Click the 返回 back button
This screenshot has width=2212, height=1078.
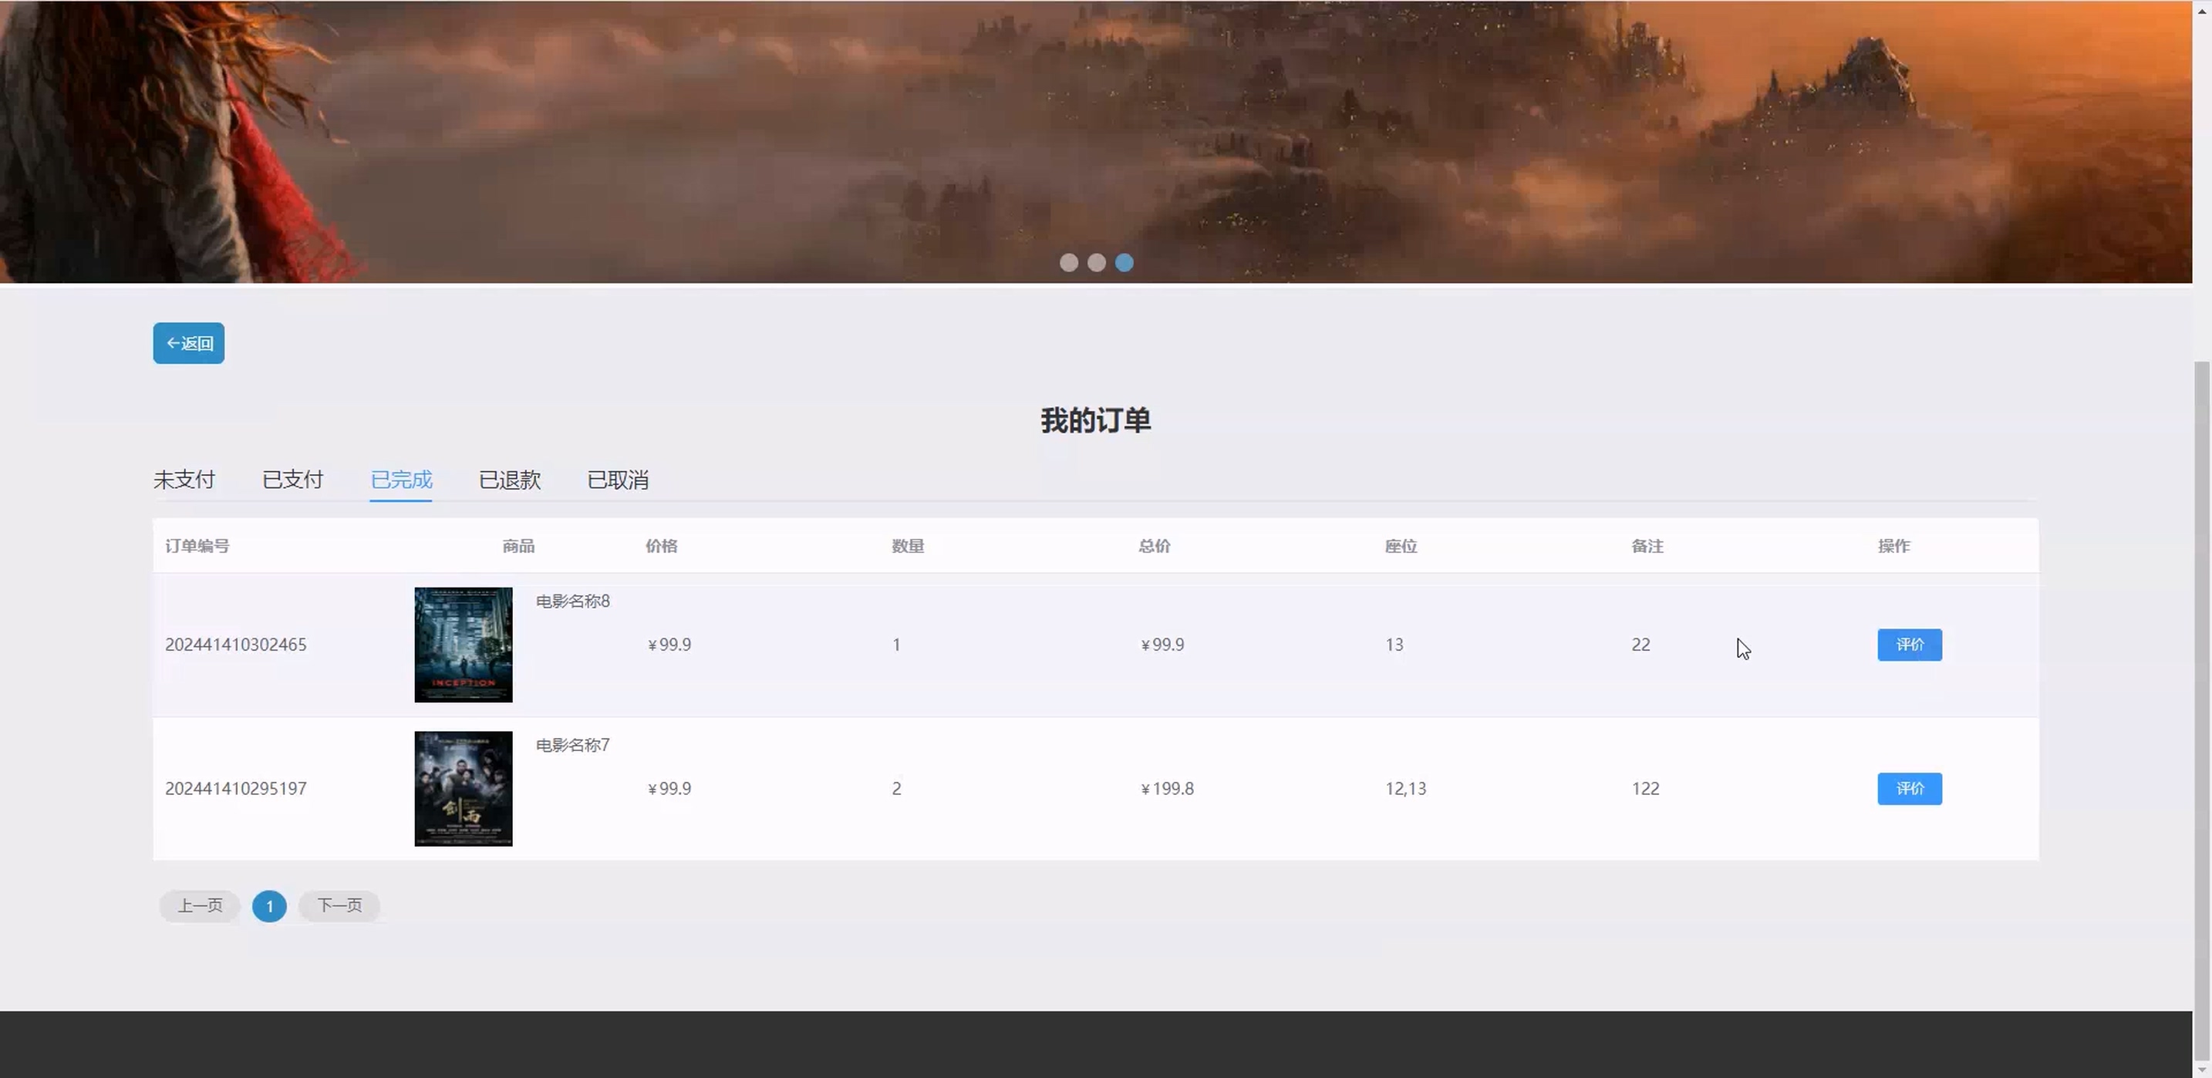click(x=188, y=343)
